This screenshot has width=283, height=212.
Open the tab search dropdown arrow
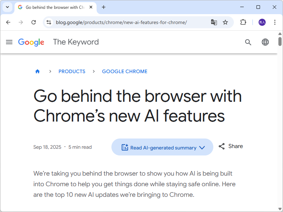[7, 7]
